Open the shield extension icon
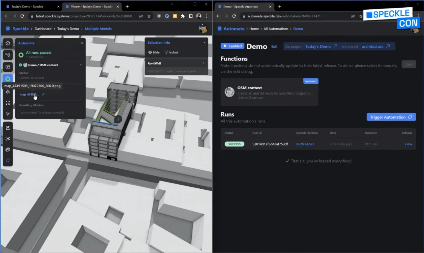Screen dimensions: 424x253 coord(159,16)
